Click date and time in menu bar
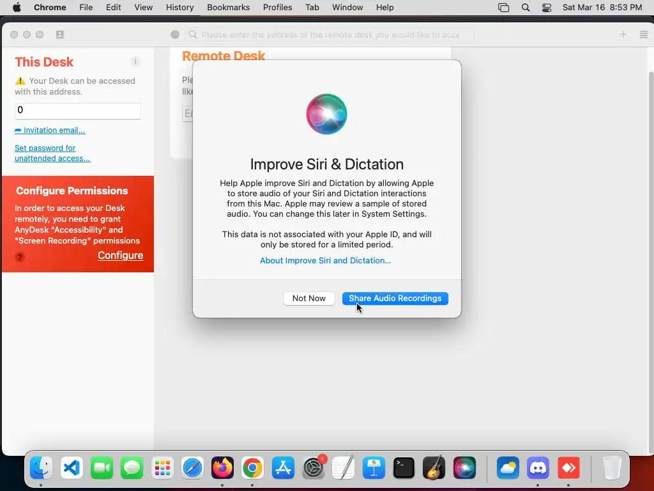 pyautogui.click(x=602, y=8)
